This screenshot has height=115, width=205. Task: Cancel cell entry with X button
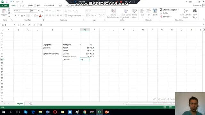[23, 25]
